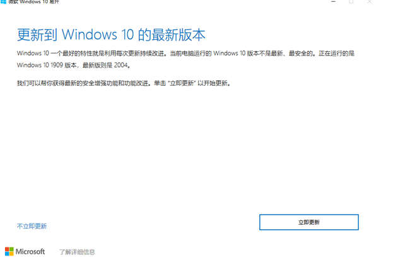The width and height of the screenshot is (398, 257).
Task: Click the phrase 当前电脑运行的 in first paragraph
Action: [190, 54]
